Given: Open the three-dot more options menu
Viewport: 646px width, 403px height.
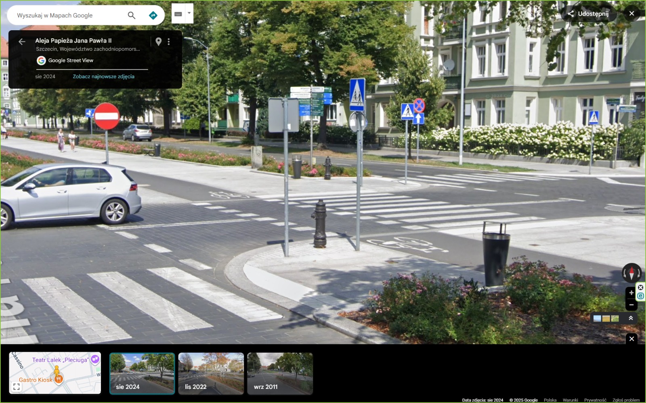Looking at the screenshot, I should [x=169, y=42].
